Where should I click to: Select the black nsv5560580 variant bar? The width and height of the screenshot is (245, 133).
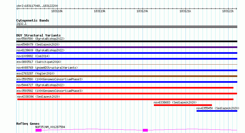[127, 41]
